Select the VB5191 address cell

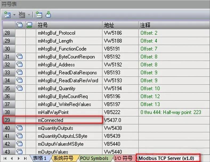pyautogui.click(x=120, y=49)
